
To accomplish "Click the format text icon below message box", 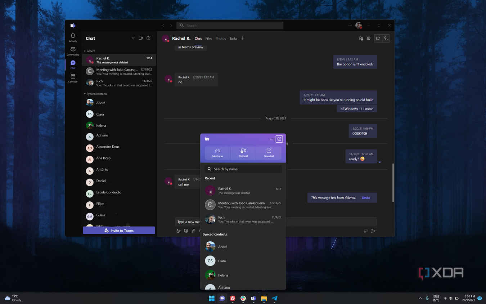I will [x=178, y=231].
